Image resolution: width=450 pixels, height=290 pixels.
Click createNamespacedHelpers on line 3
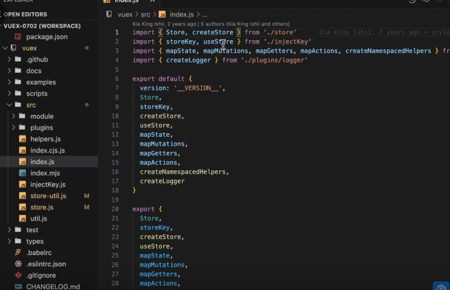point(388,51)
